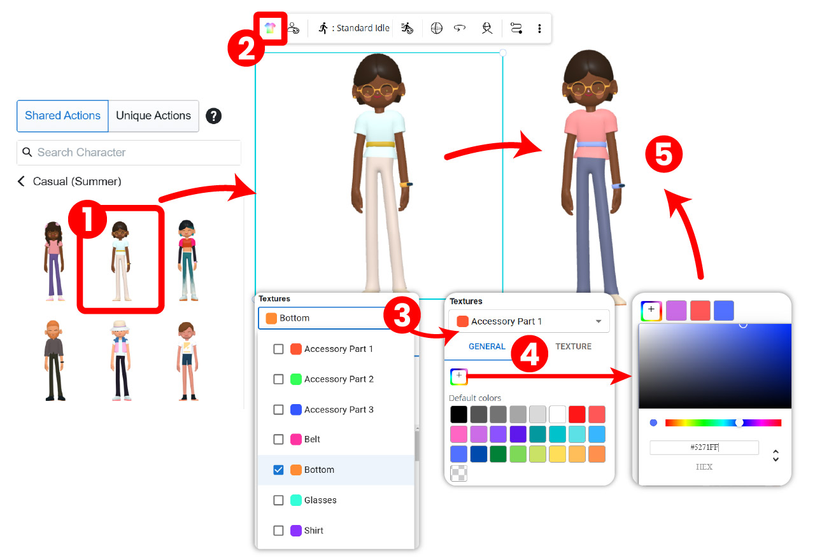Select the rotate arrow icon
Viewport: 815px width, 560px height.
tap(460, 28)
